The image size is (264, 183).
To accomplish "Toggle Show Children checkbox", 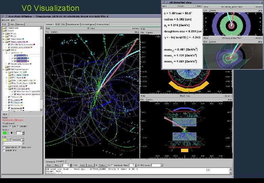I will point(18,126).
